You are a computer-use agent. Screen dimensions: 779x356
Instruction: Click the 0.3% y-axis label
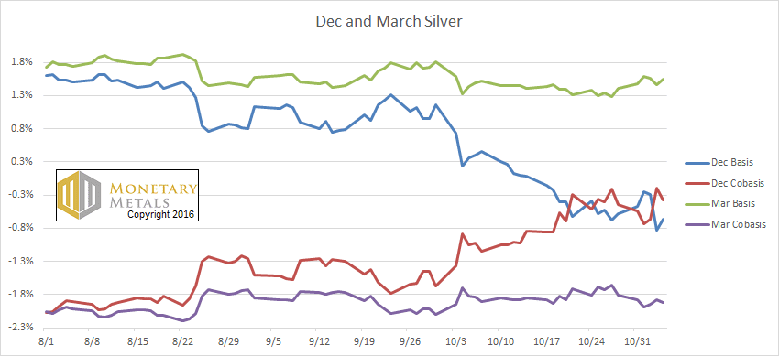point(23,162)
